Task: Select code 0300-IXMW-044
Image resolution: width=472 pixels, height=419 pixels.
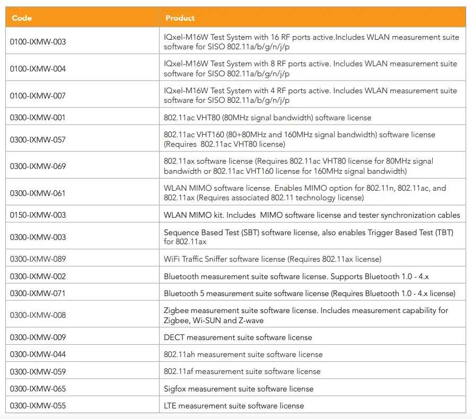Action: [38, 354]
